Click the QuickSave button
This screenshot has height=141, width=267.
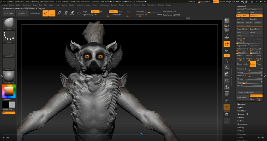click(x=191, y=2)
